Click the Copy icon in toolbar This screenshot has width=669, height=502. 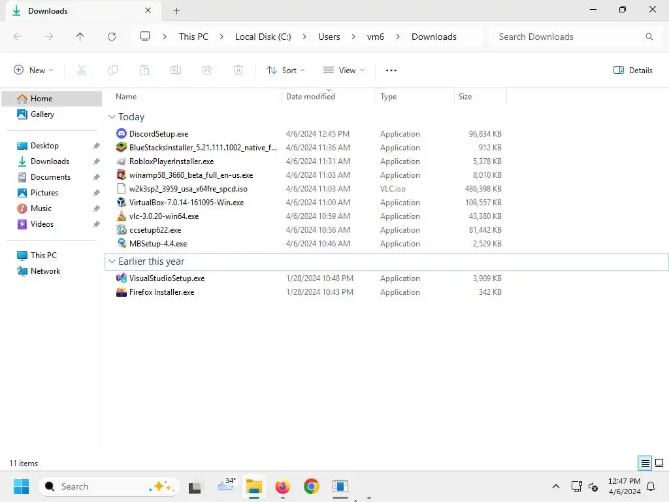click(x=113, y=71)
